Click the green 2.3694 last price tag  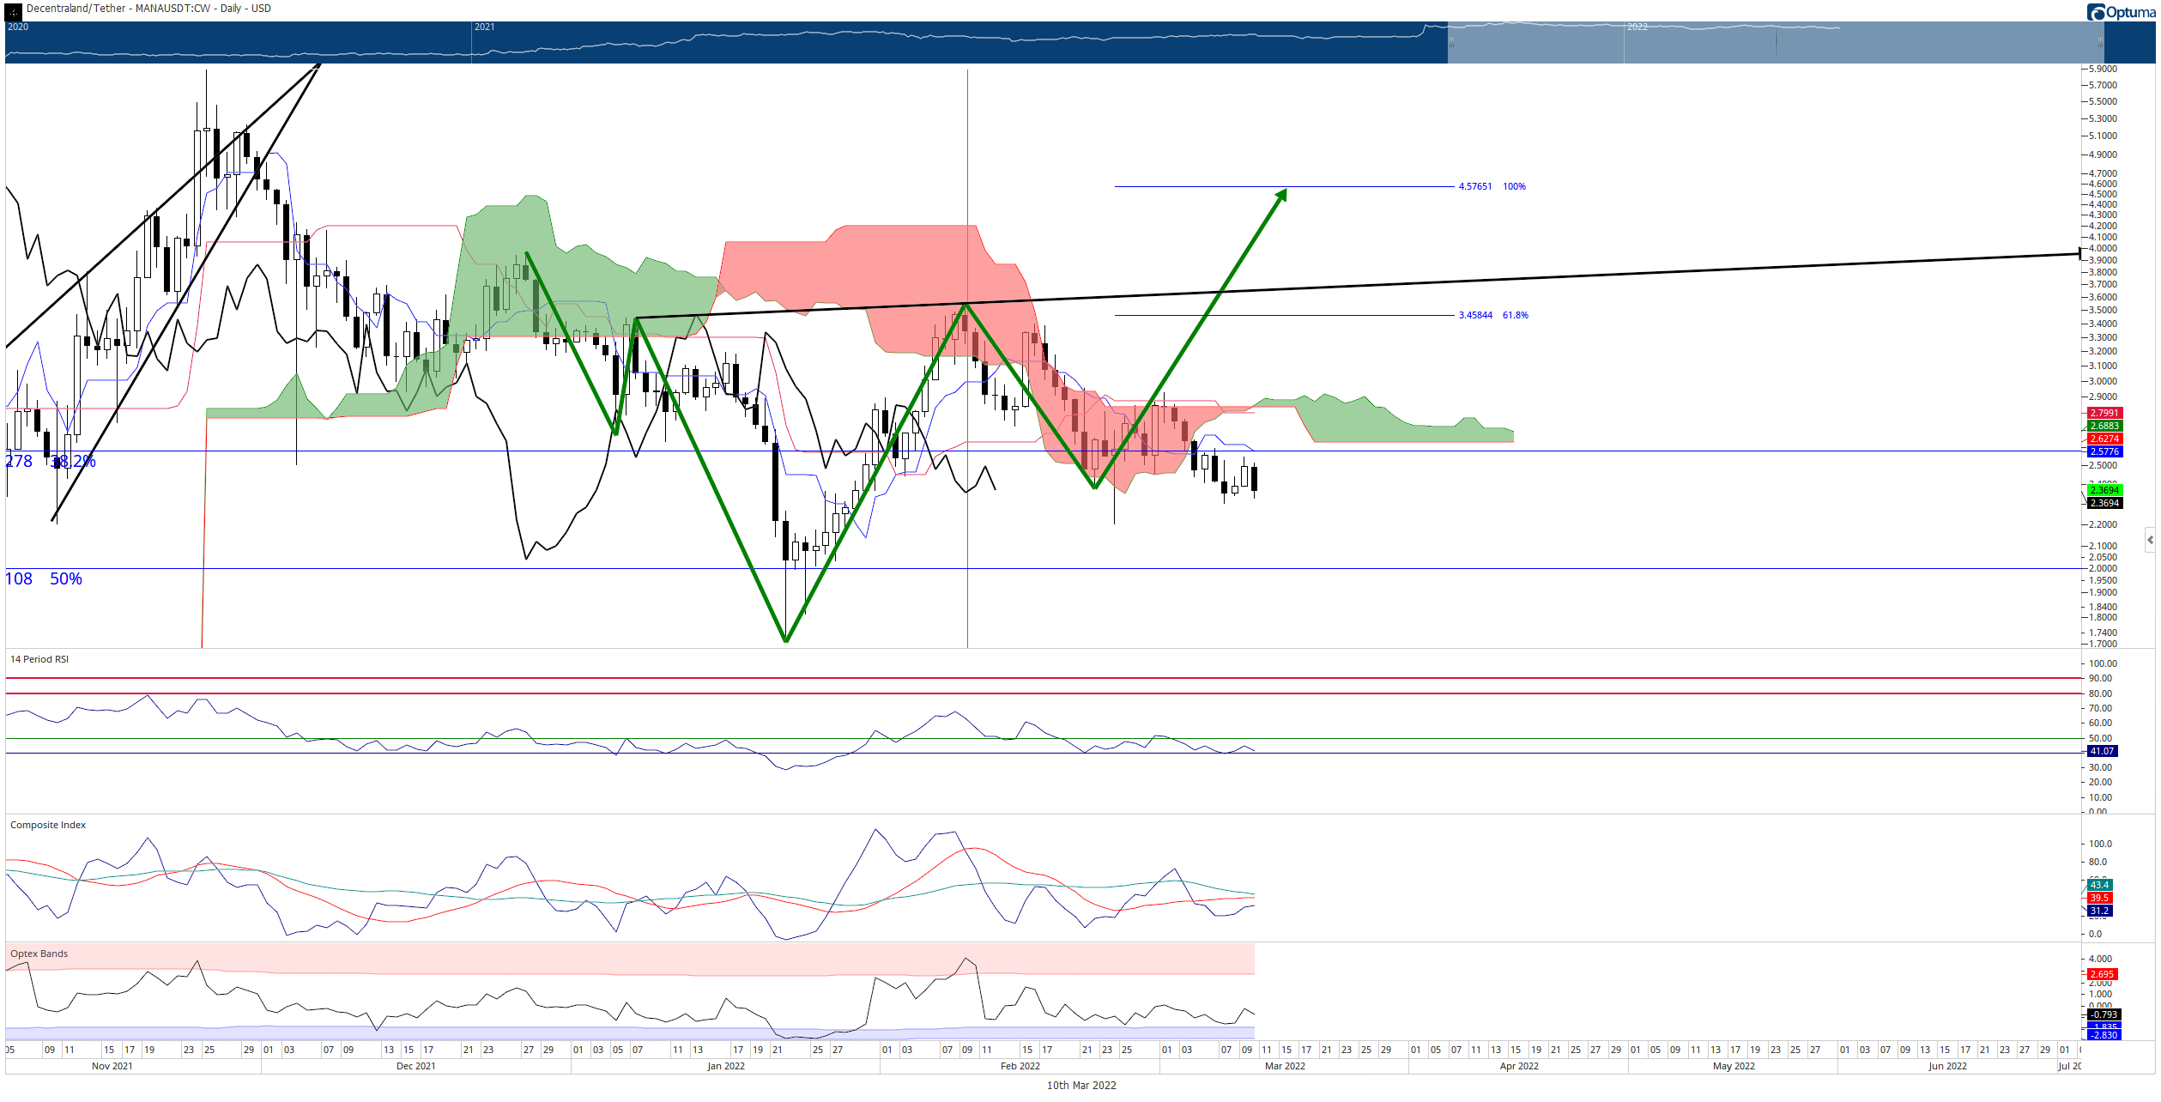tap(2103, 490)
